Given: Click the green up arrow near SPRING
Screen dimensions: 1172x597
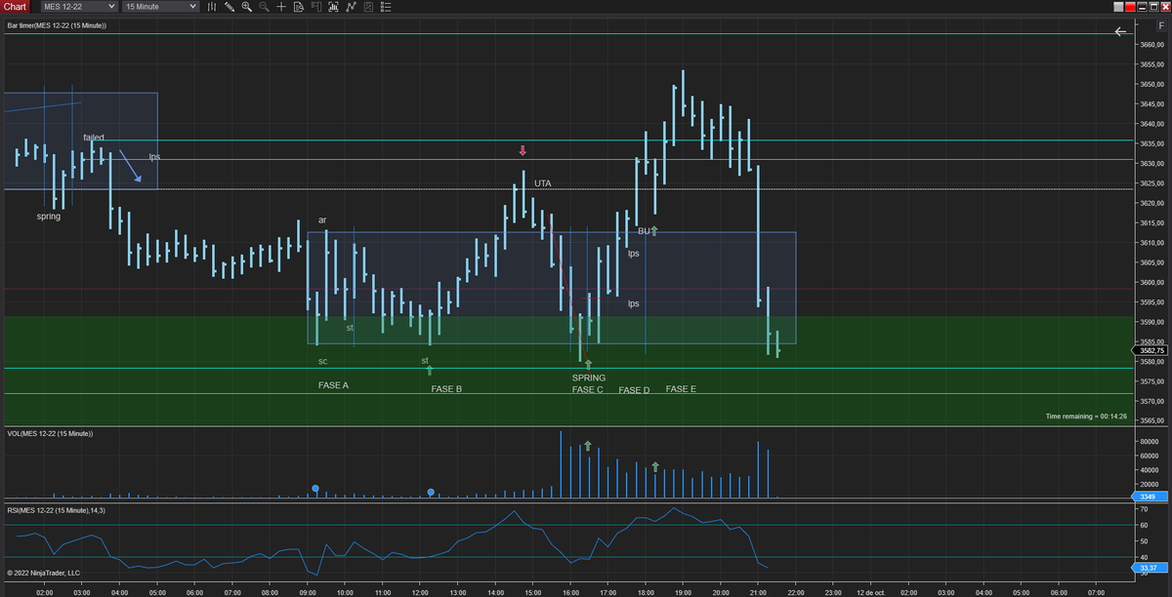Looking at the screenshot, I should click(588, 365).
